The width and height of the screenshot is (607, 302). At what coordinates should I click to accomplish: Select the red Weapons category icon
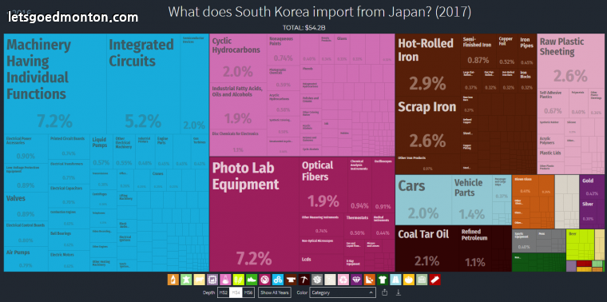435,280
